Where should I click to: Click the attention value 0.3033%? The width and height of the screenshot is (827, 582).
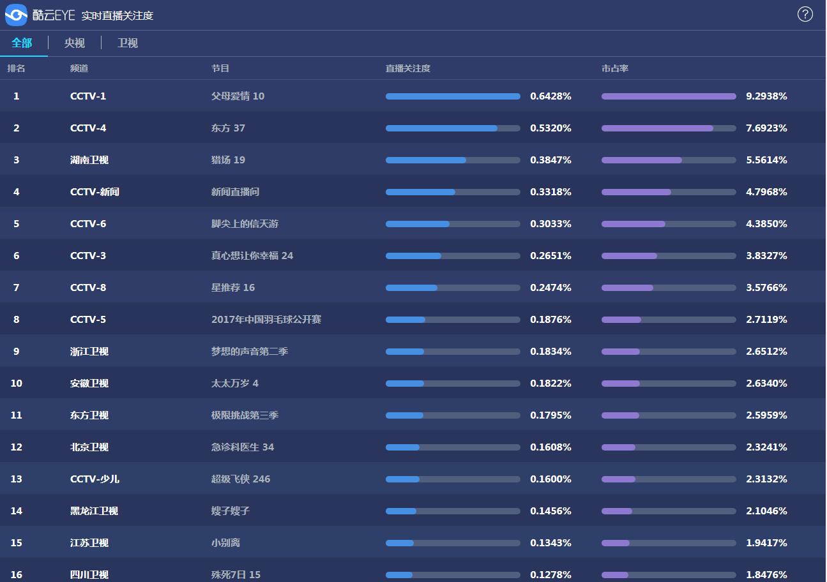[x=550, y=224]
